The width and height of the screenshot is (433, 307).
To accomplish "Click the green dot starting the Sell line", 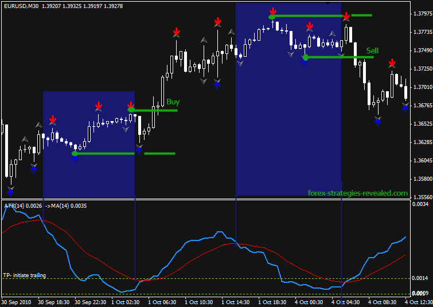I will [x=306, y=57].
